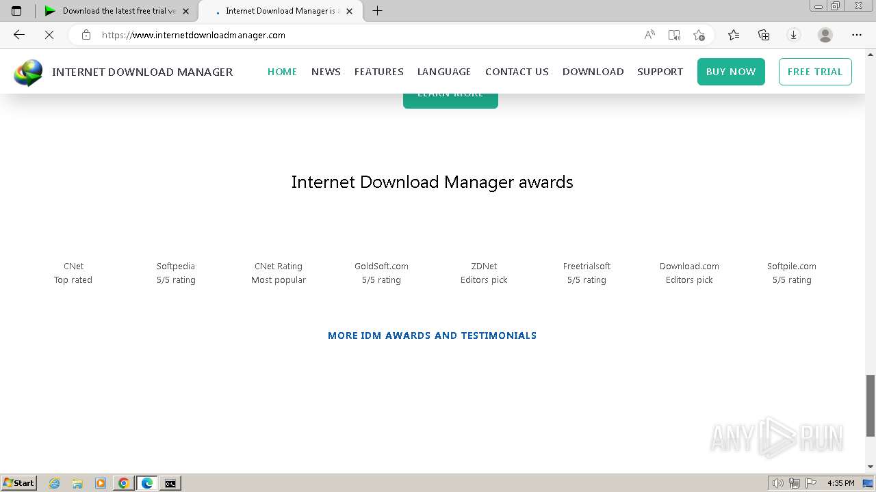Open MORE IDM AWARDS AND TESTIMONIALS link
Image resolution: width=876 pixels, height=492 pixels.
432,336
